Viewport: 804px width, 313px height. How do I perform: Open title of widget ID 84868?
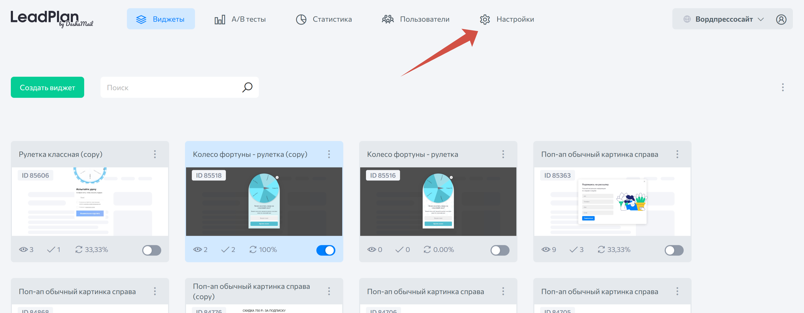tap(77, 291)
